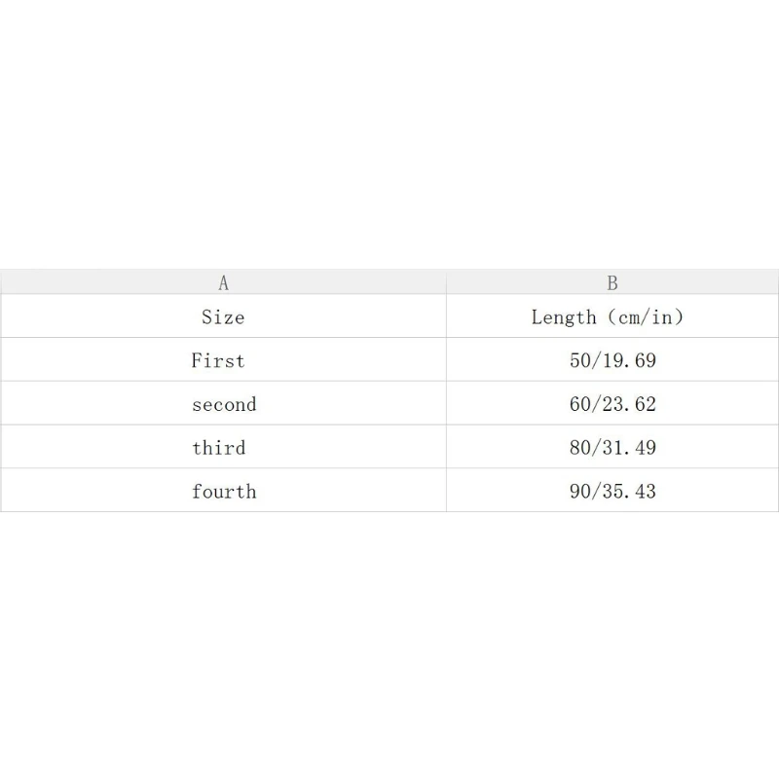Click the 50/19.69 length cell

(612, 360)
